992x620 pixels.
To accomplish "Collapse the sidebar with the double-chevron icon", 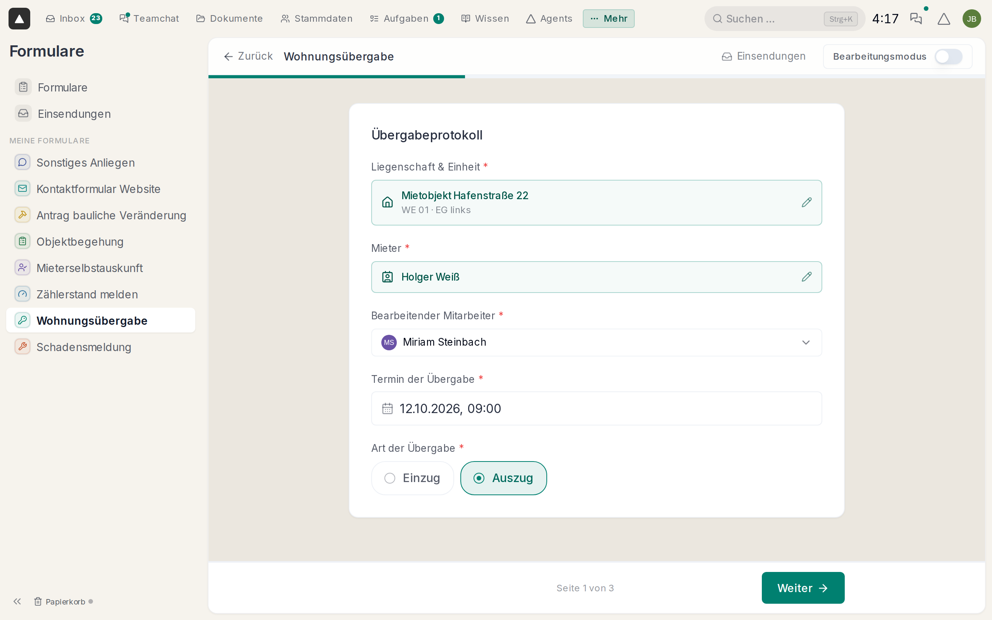I will pos(17,601).
